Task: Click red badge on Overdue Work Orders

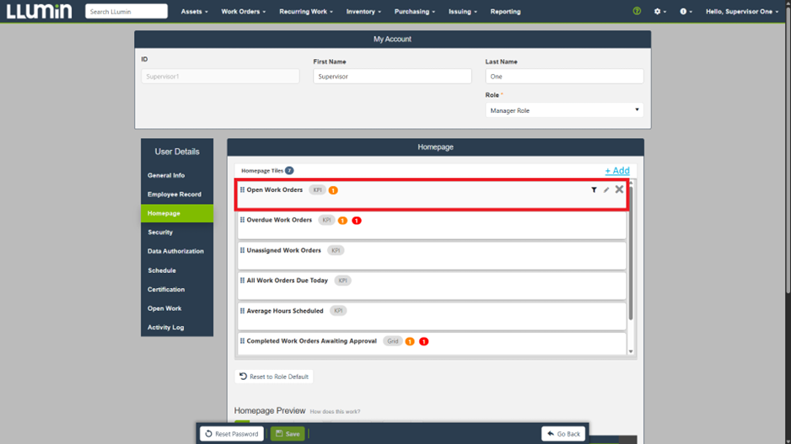Action: (356, 221)
